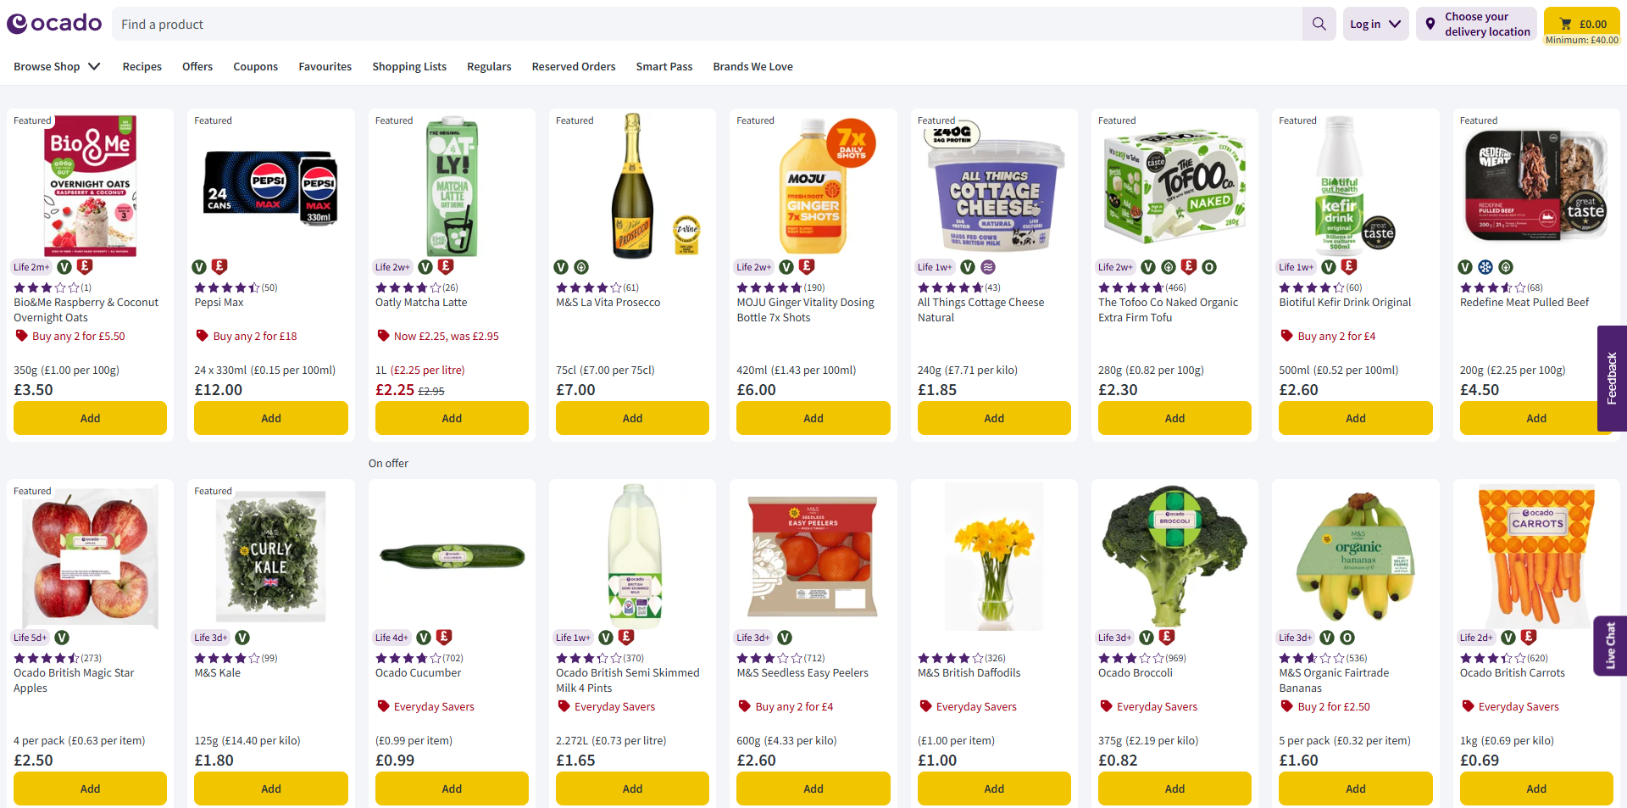Image resolution: width=1627 pixels, height=808 pixels.
Task: Select the Buy any 2 for £4 offer on Tofoo
Action: [x=1326, y=336]
